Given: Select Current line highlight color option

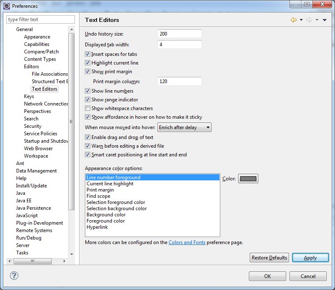Looking at the screenshot, I should (x=152, y=184).
